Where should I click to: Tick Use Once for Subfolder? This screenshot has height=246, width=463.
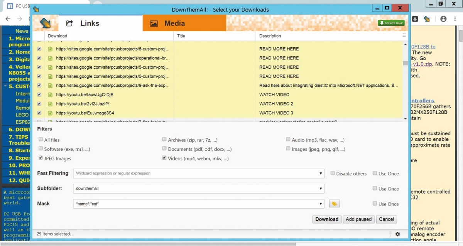pyautogui.click(x=375, y=188)
